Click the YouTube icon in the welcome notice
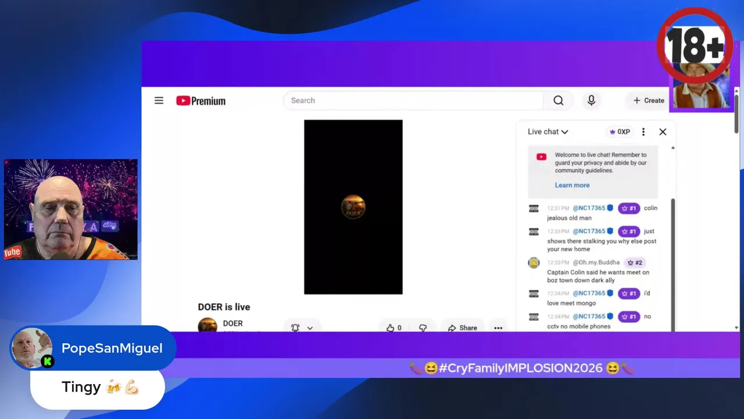This screenshot has width=744, height=419. pyautogui.click(x=541, y=157)
